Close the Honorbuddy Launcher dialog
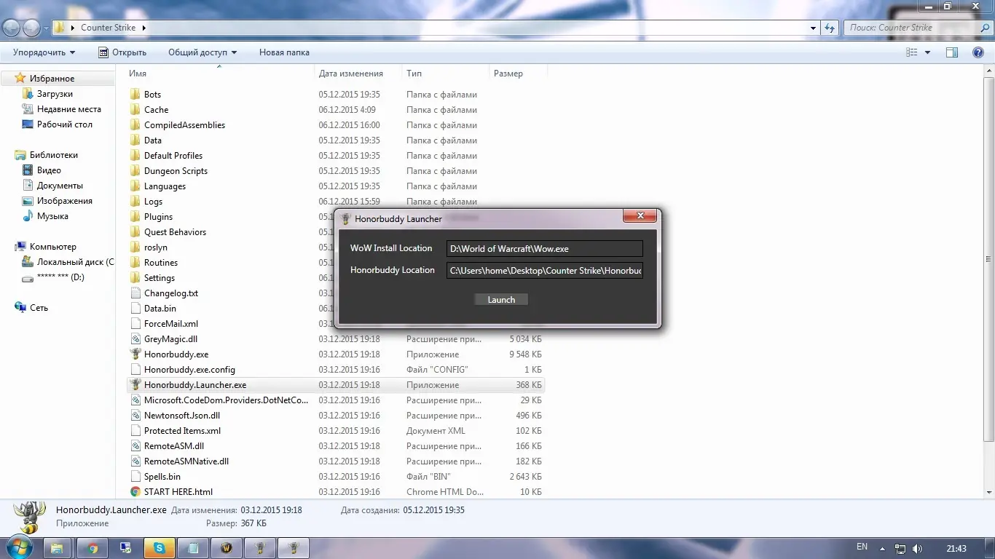995x559 pixels. point(640,215)
